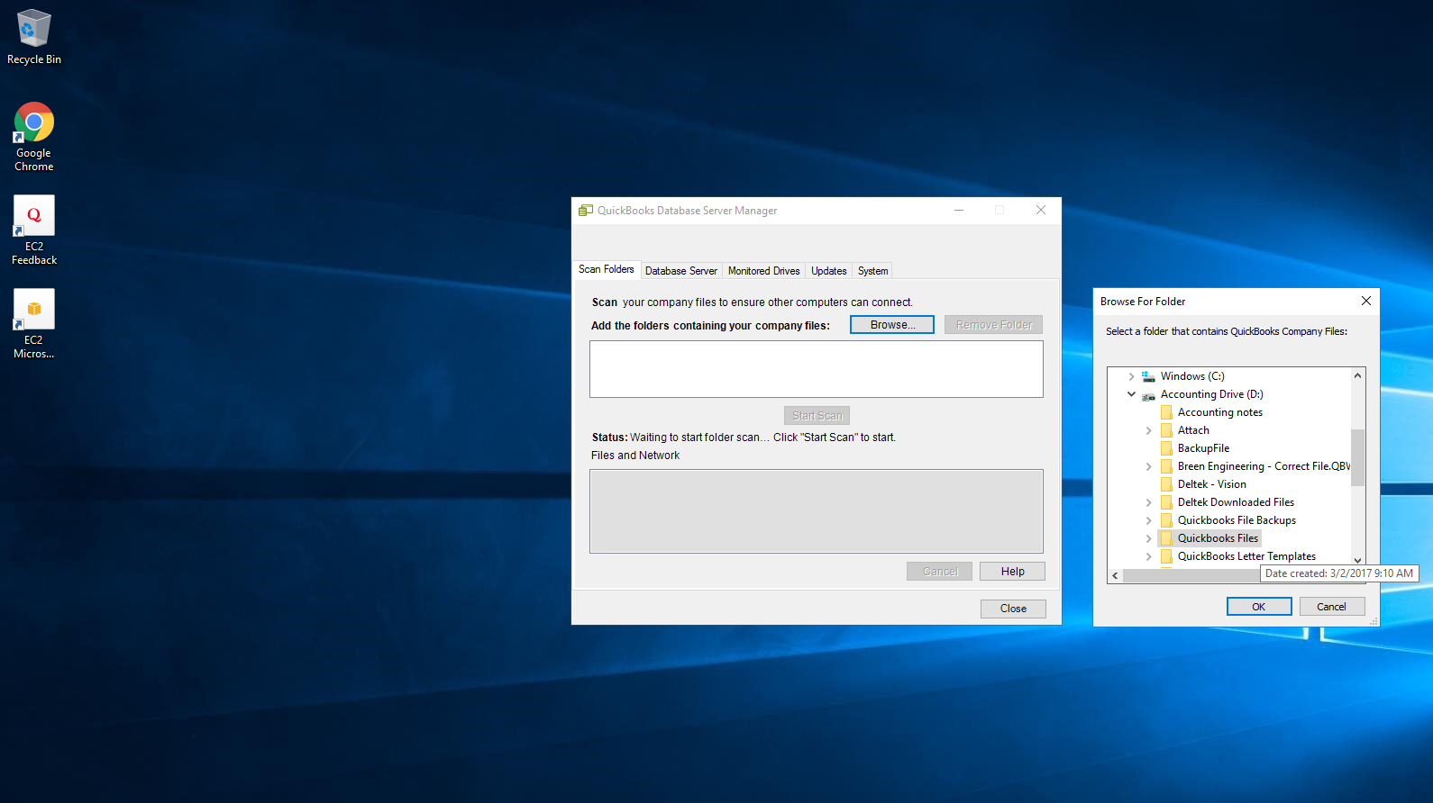Expand the Windows (C:) tree node

click(x=1132, y=376)
